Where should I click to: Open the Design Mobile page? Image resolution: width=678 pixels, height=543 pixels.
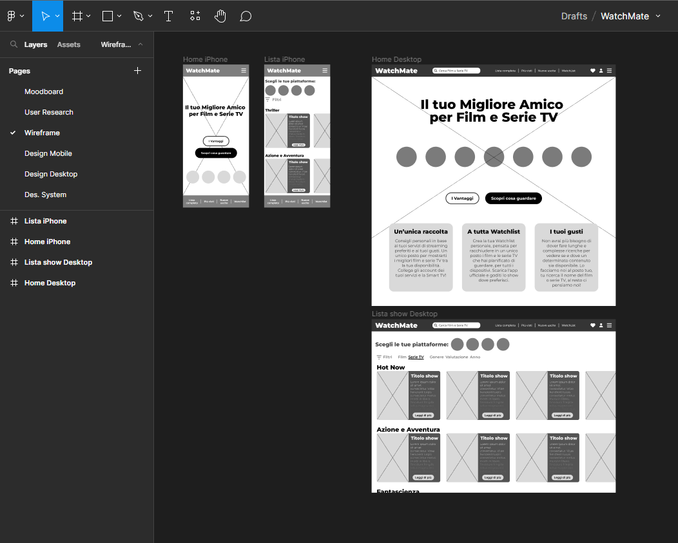tap(48, 153)
